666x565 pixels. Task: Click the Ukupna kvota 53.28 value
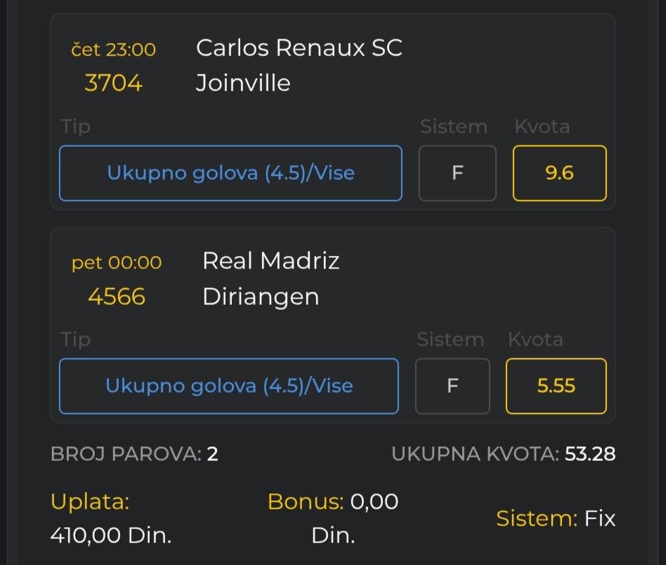(x=589, y=454)
